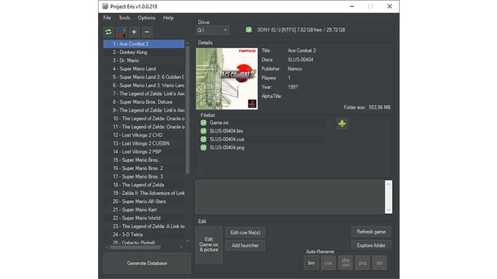Screen dimensions: 497x279
Task: Click the Namco publisher value
Action: (295, 69)
